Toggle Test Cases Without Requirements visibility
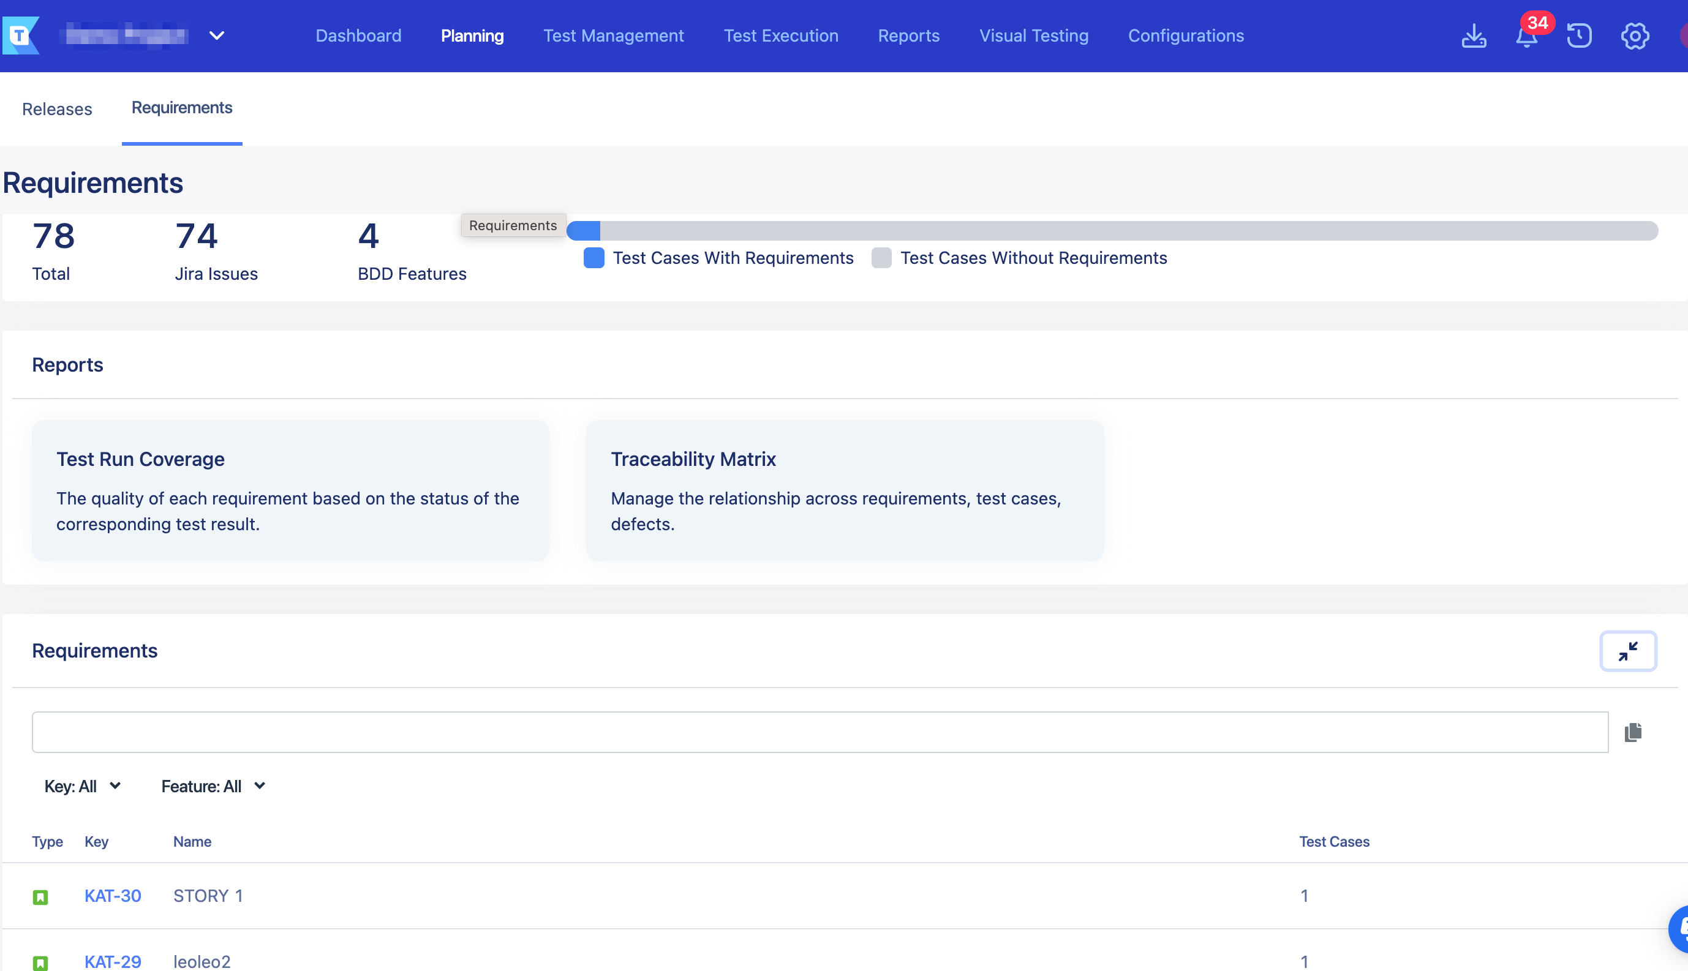1688x971 pixels. tap(881, 257)
